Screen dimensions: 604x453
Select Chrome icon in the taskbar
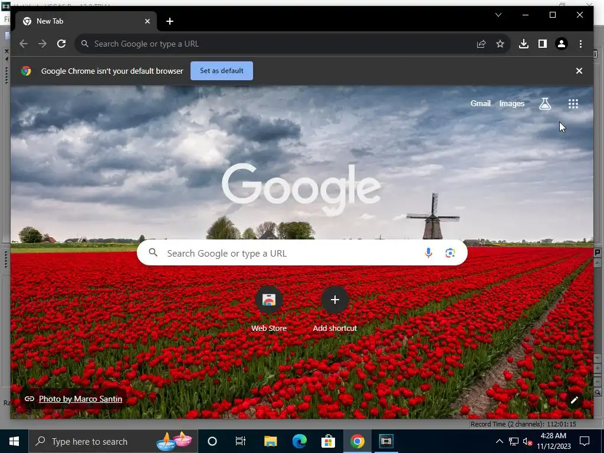click(x=357, y=441)
